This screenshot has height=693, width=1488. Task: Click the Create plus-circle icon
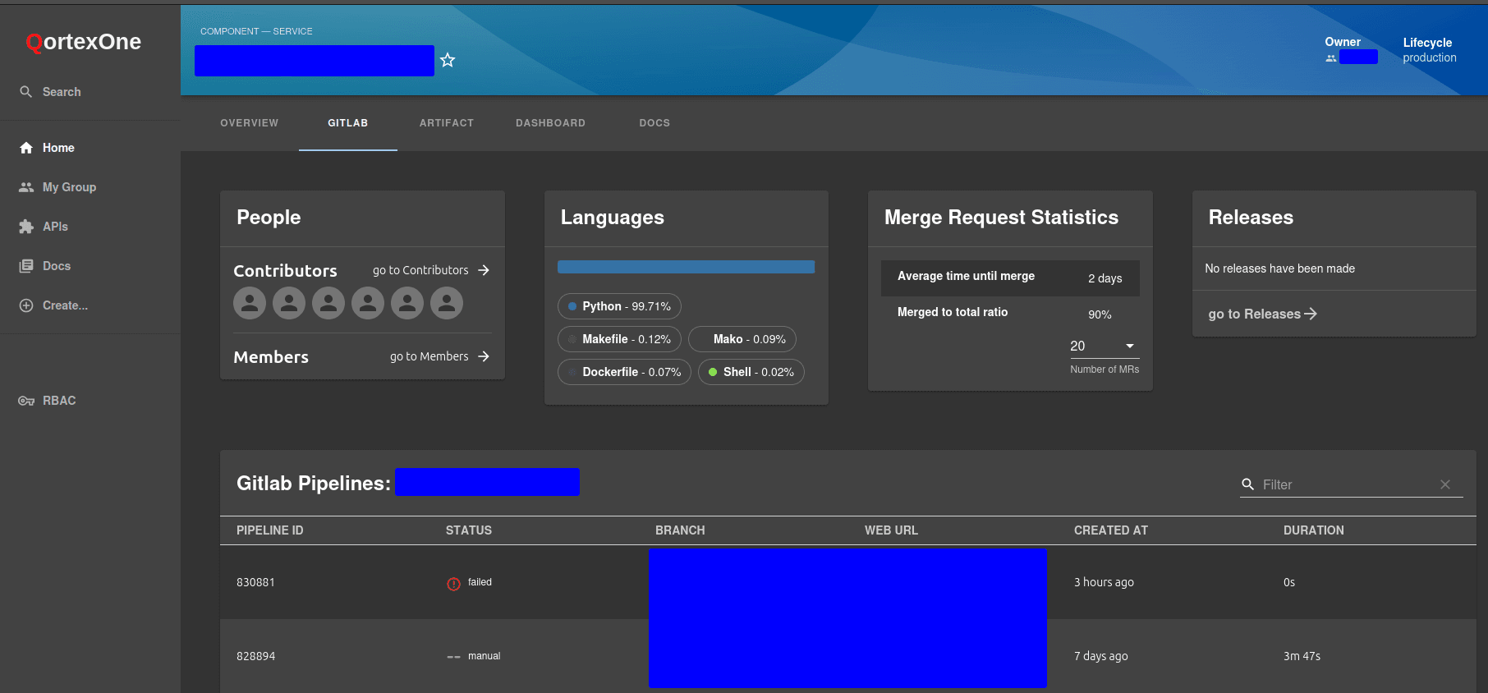[x=26, y=305]
